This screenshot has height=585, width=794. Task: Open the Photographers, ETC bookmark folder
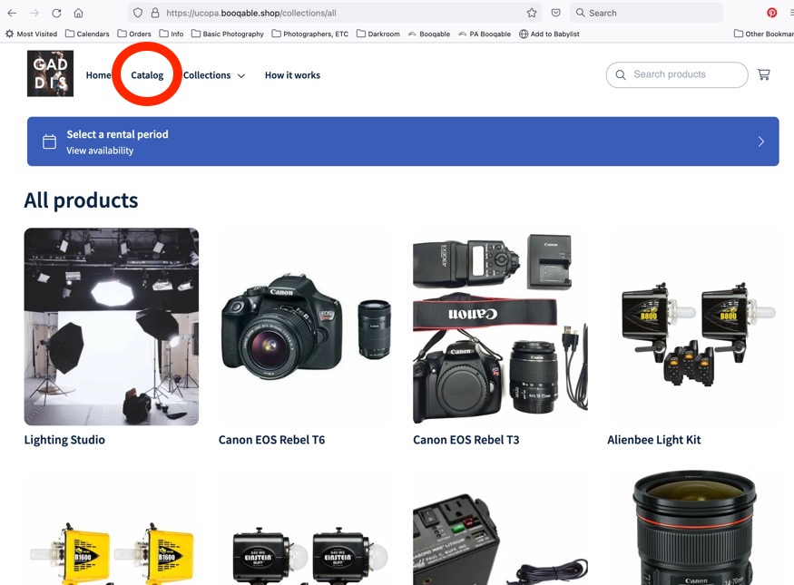pos(310,34)
